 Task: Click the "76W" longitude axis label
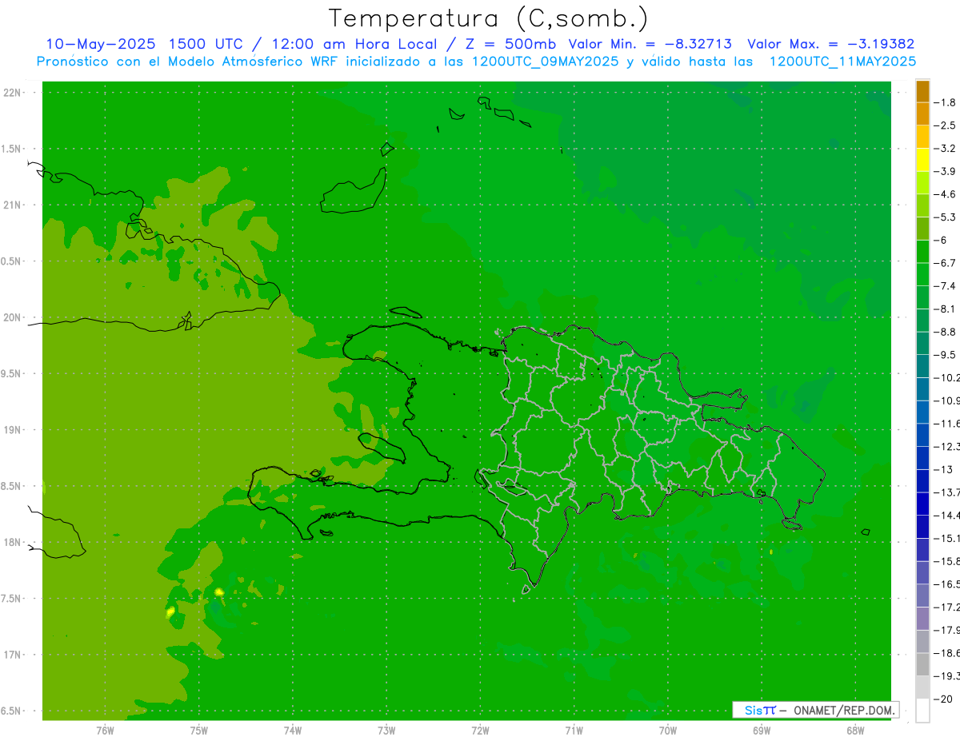105,730
